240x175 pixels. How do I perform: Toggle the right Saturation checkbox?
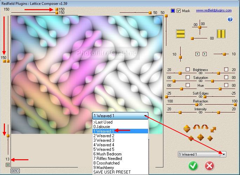[x=226, y=77]
